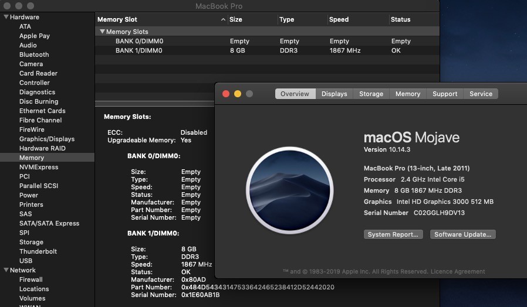Select Parallel SCSI in the sidebar
527x307 pixels.
tap(39, 186)
